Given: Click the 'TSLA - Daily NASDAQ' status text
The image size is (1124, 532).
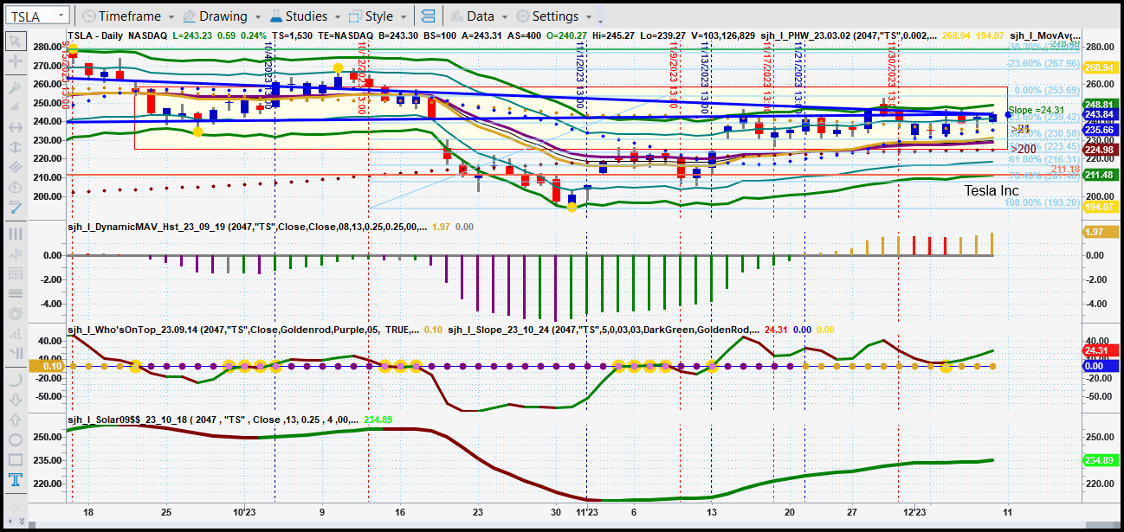Looking at the screenshot, I should [x=119, y=35].
